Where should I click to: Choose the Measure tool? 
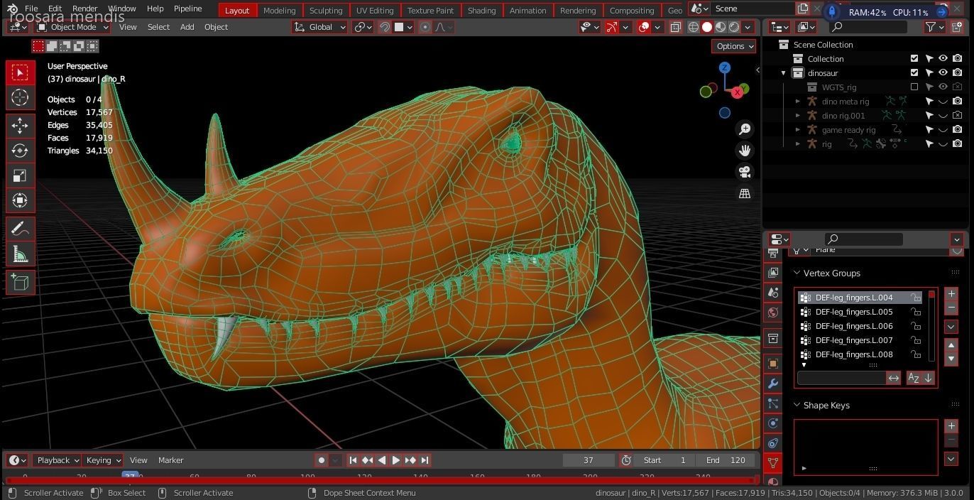(x=20, y=254)
